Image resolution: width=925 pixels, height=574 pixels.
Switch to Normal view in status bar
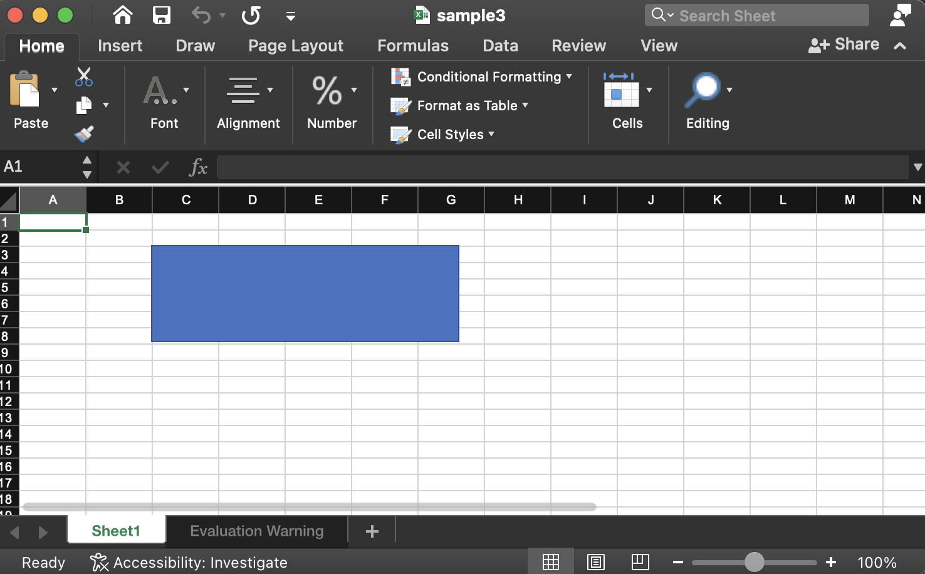(550, 562)
